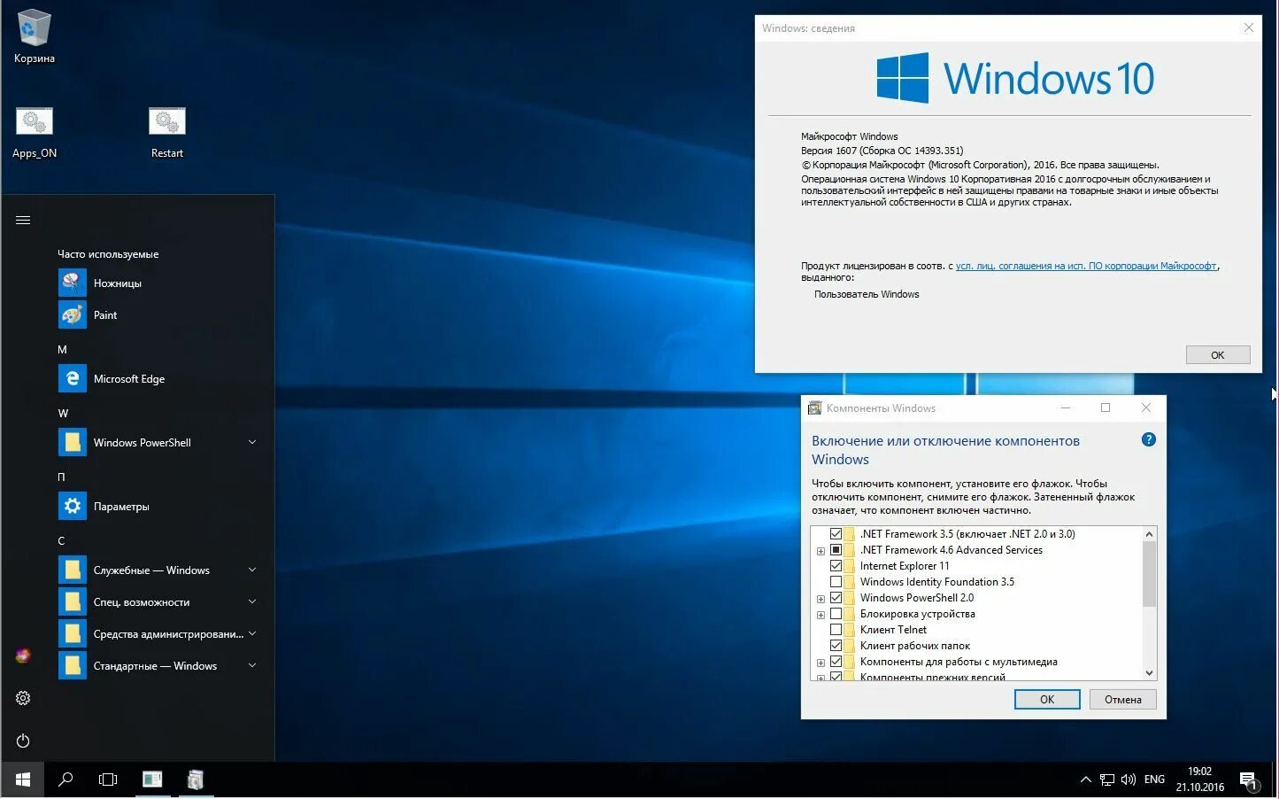Uncheck Windows PowerShell 2.0 checkbox

(x=836, y=598)
